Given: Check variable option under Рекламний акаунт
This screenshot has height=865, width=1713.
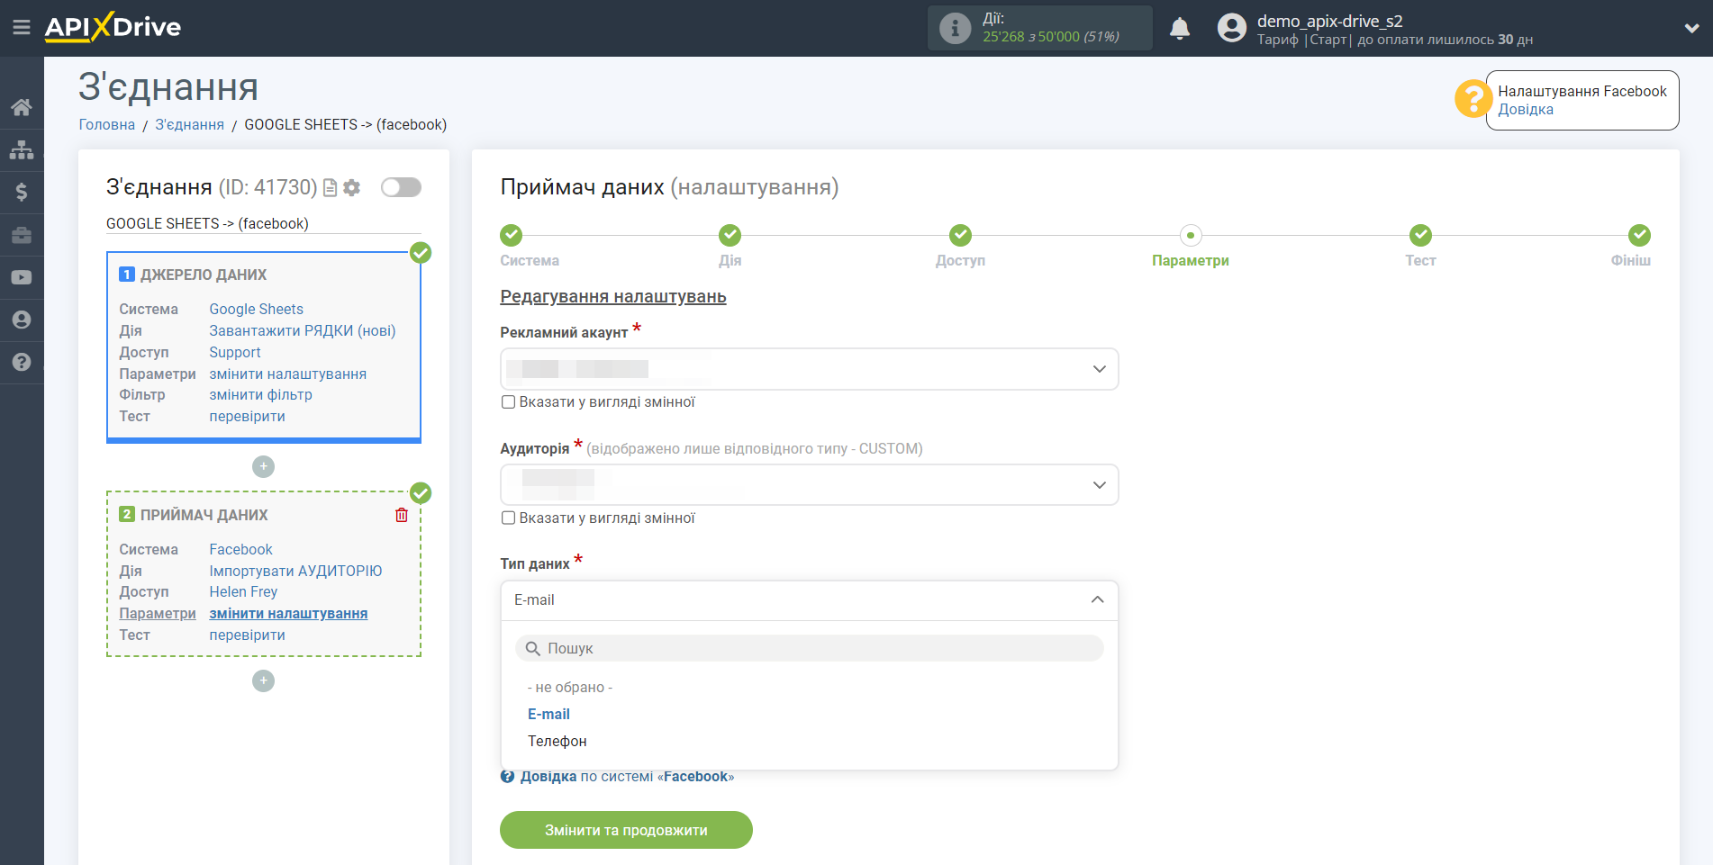Looking at the screenshot, I should [x=509, y=402].
